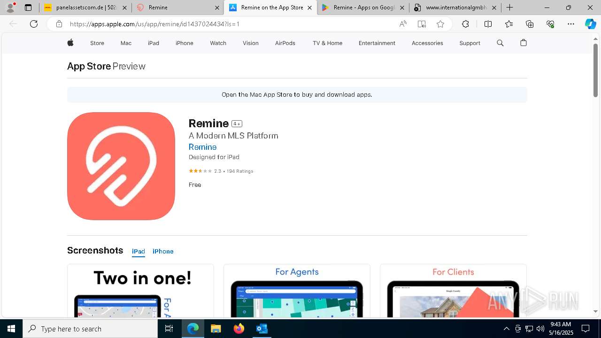Show hidden tray icons chevron

[x=506, y=329]
